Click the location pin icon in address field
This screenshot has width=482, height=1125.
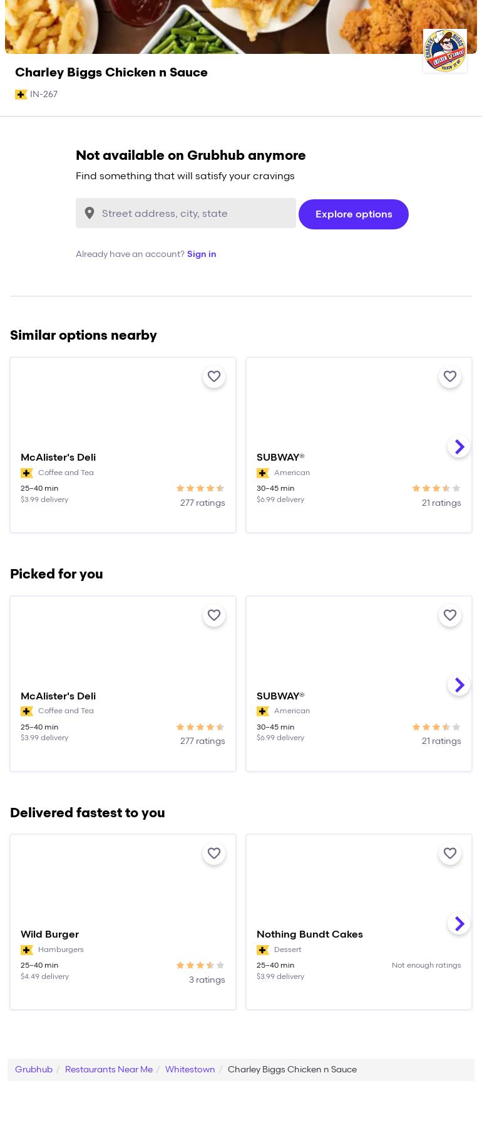pyautogui.click(x=90, y=213)
